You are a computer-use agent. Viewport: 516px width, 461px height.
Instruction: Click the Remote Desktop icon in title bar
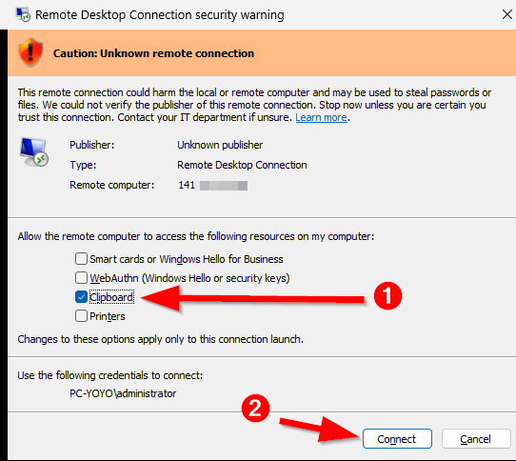click(x=23, y=15)
